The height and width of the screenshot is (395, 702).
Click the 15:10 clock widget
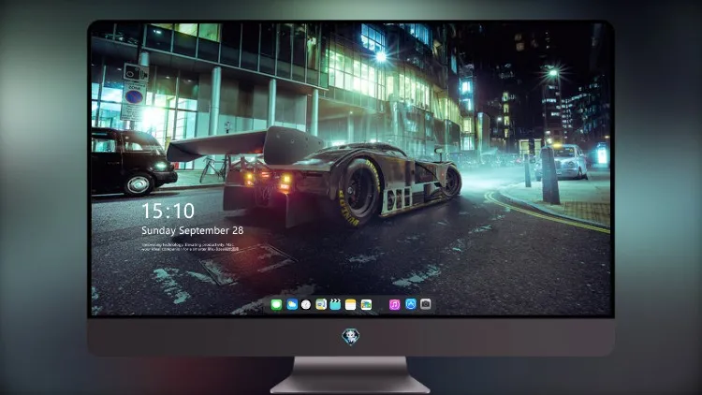click(168, 211)
